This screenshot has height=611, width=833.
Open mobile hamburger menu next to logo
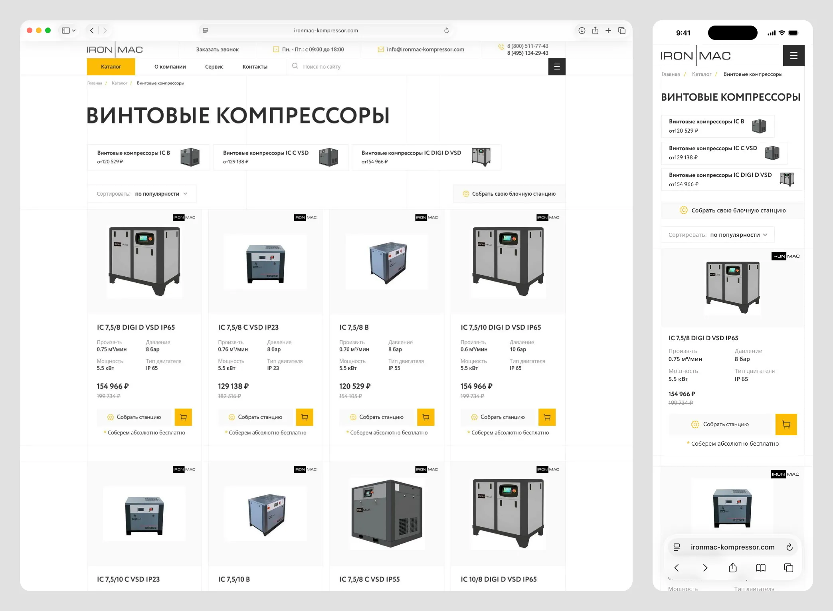tap(794, 56)
